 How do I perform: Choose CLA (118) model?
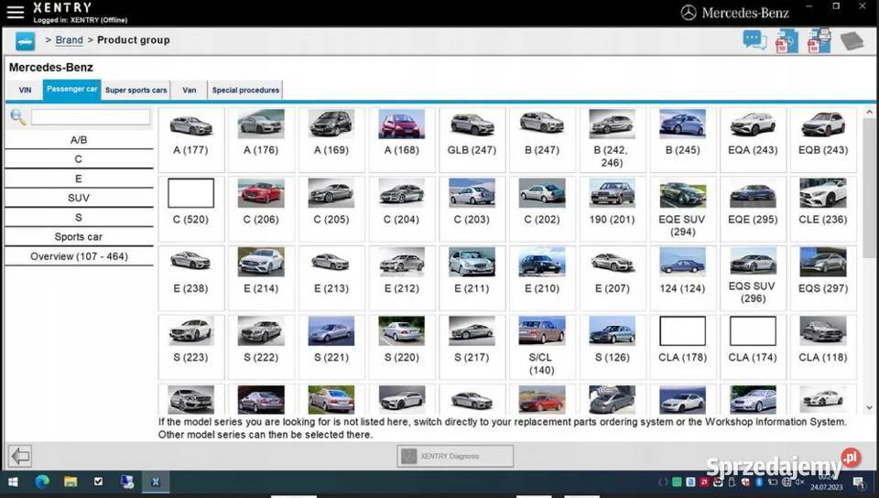(823, 347)
